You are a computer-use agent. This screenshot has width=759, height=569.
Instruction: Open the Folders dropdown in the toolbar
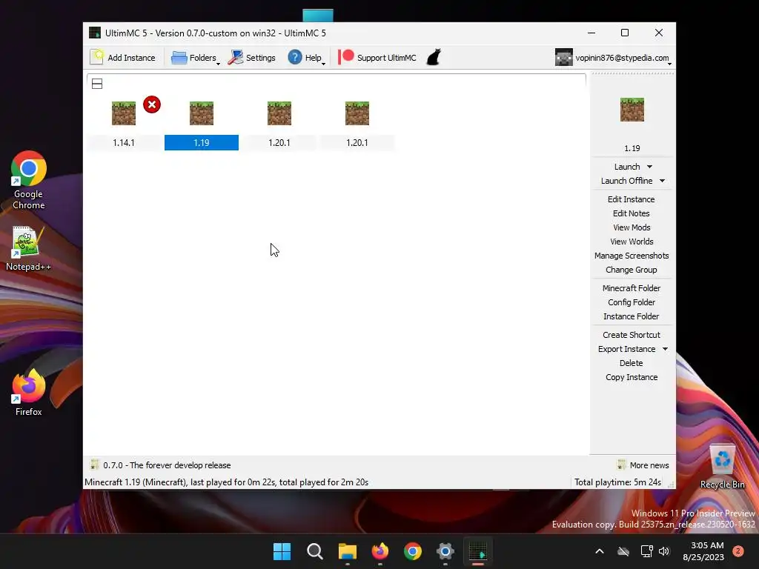click(x=195, y=58)
